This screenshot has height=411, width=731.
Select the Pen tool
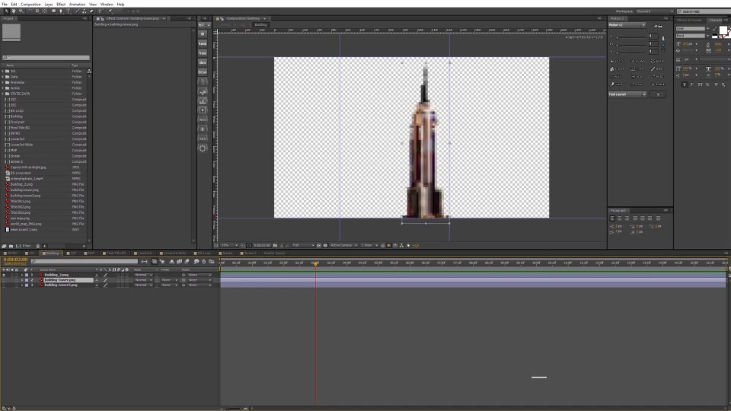coord(61,11)
